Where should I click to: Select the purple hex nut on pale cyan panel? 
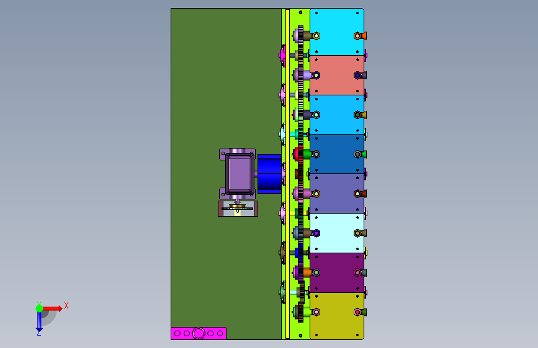(x=316, y=233)
